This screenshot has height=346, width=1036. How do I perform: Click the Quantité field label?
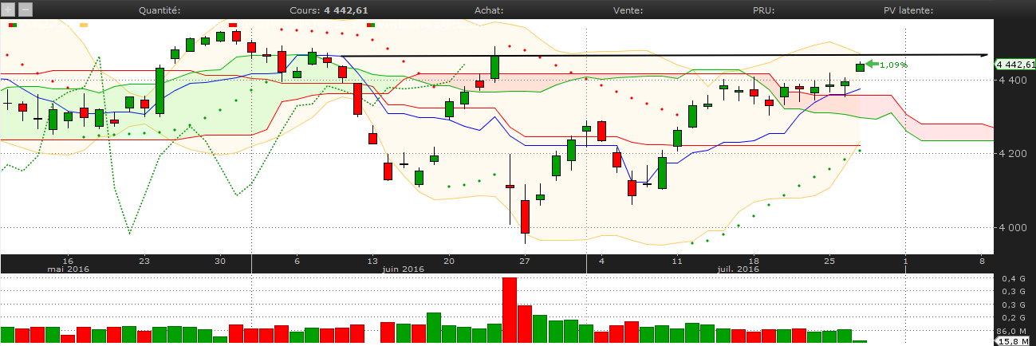point(160,10)
